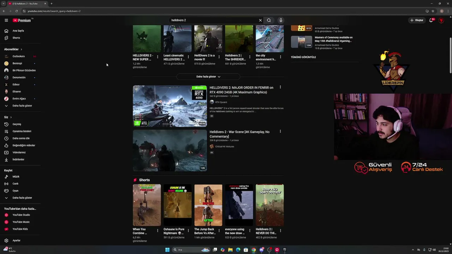Open Chrome from the taskbar
Screen dimensions: 452x254
click(254, 250)
